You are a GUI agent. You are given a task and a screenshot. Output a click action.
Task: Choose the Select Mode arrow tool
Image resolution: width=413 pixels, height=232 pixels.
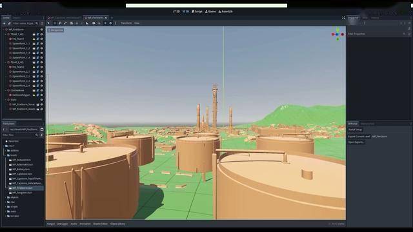[x=48, y=23]
